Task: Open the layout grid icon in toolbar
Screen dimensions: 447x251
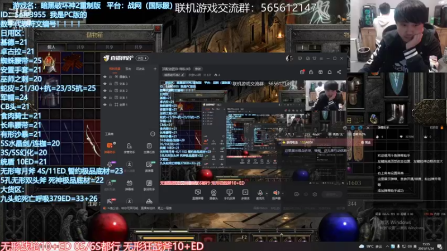Action: point(320,72)
